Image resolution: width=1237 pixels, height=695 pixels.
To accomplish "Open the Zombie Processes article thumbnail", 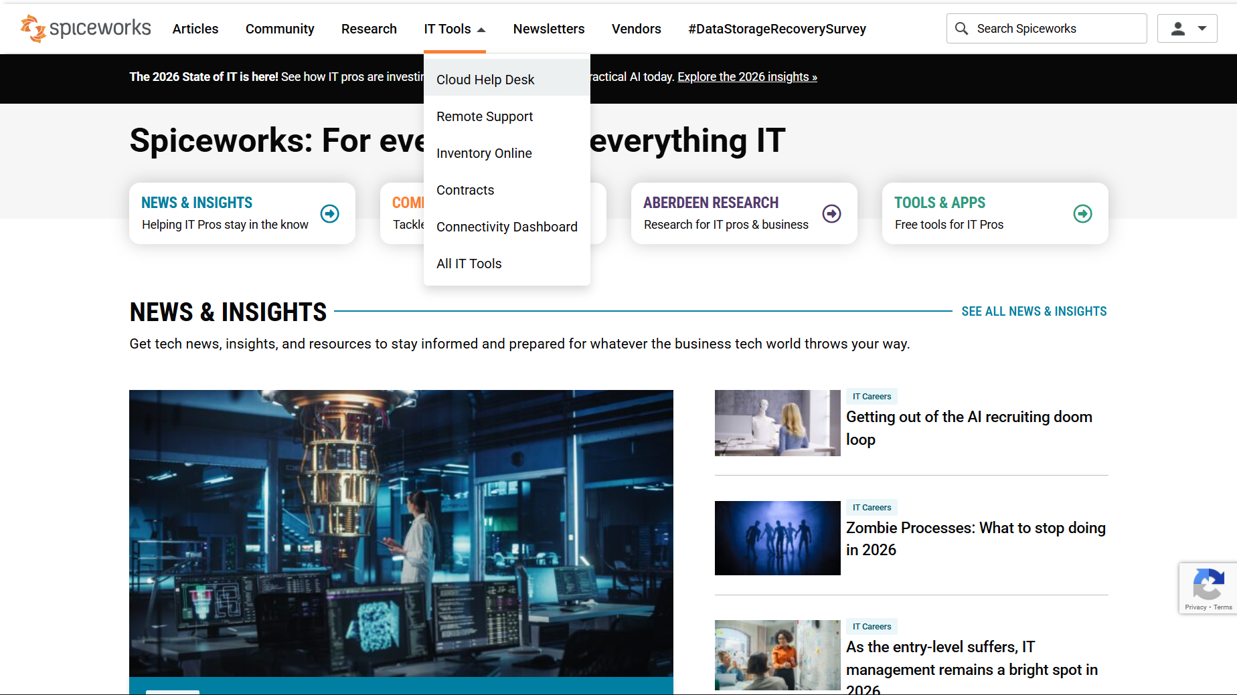I will point(777,538).
